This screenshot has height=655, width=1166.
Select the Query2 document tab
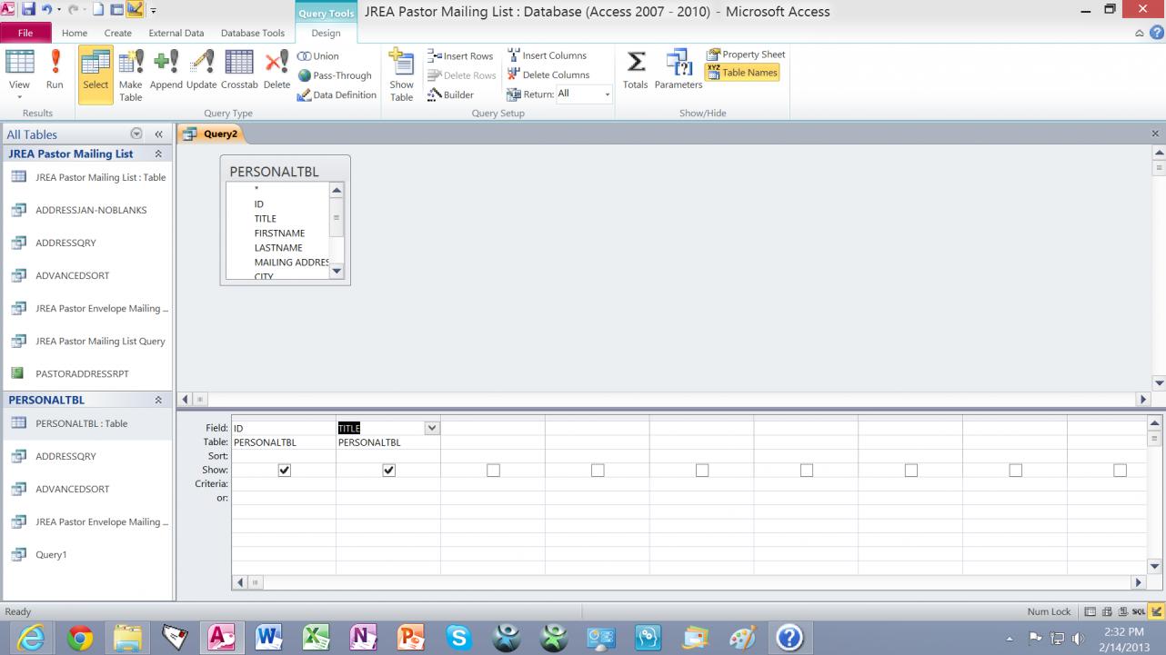point(212,134)
